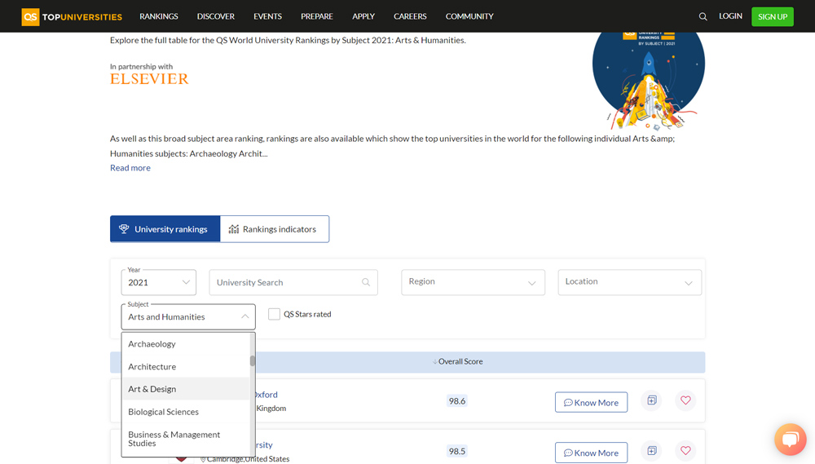Switch to Rankings indicators tab
This screenshot has width=815, height=464.
pyautogui.click(x=275, y=229)
